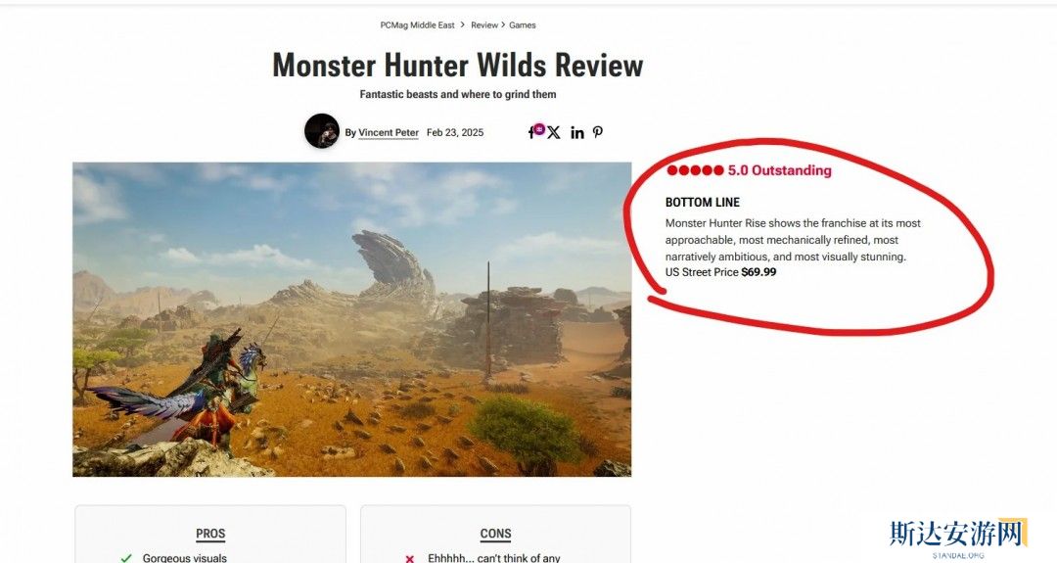Select the 5.0 Outstanding rating text
This screenshot has width=1057, height=563.
tap(779, 170)
